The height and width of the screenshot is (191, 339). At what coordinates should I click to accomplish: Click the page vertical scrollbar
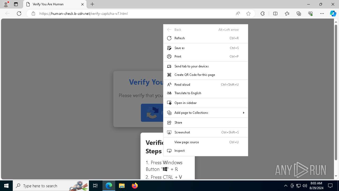click(336, 93)
